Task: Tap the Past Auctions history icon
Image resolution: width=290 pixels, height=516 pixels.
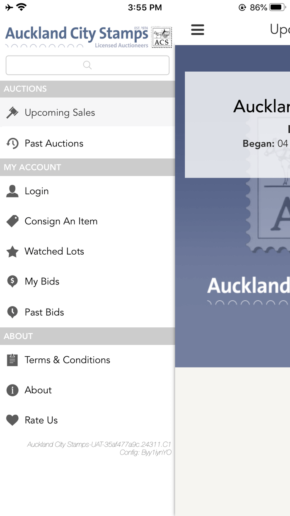Action: [13, 143]
